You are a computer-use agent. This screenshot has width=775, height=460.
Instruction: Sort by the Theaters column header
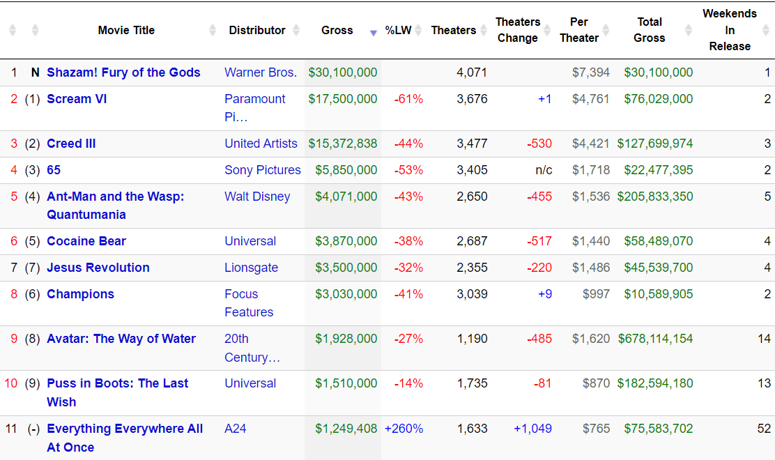pos(453,30)
